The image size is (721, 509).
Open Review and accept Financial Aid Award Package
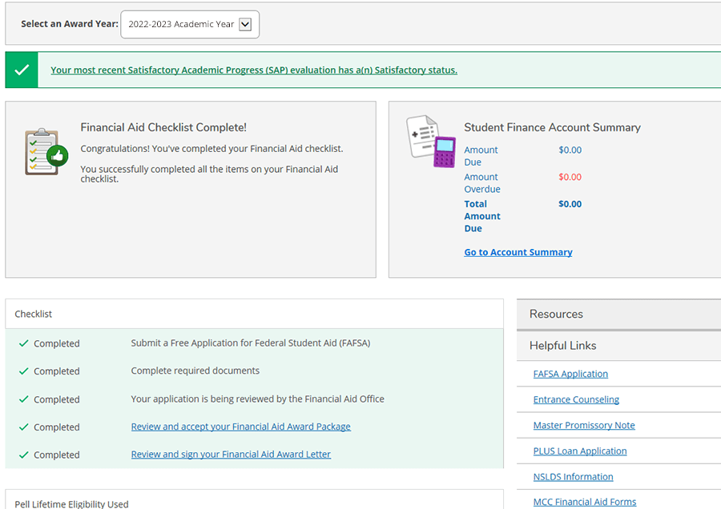[241, 427]
